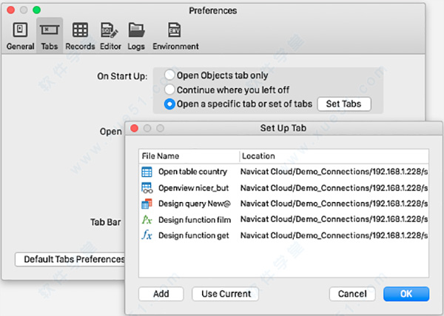Click the view icon beside Openview nicer_but

click(x=146, y=188)
